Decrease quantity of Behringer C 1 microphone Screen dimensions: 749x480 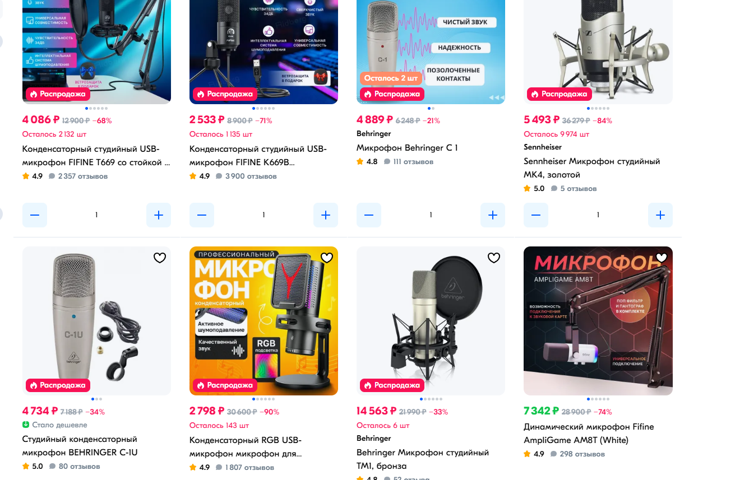[x=369, y=215]
